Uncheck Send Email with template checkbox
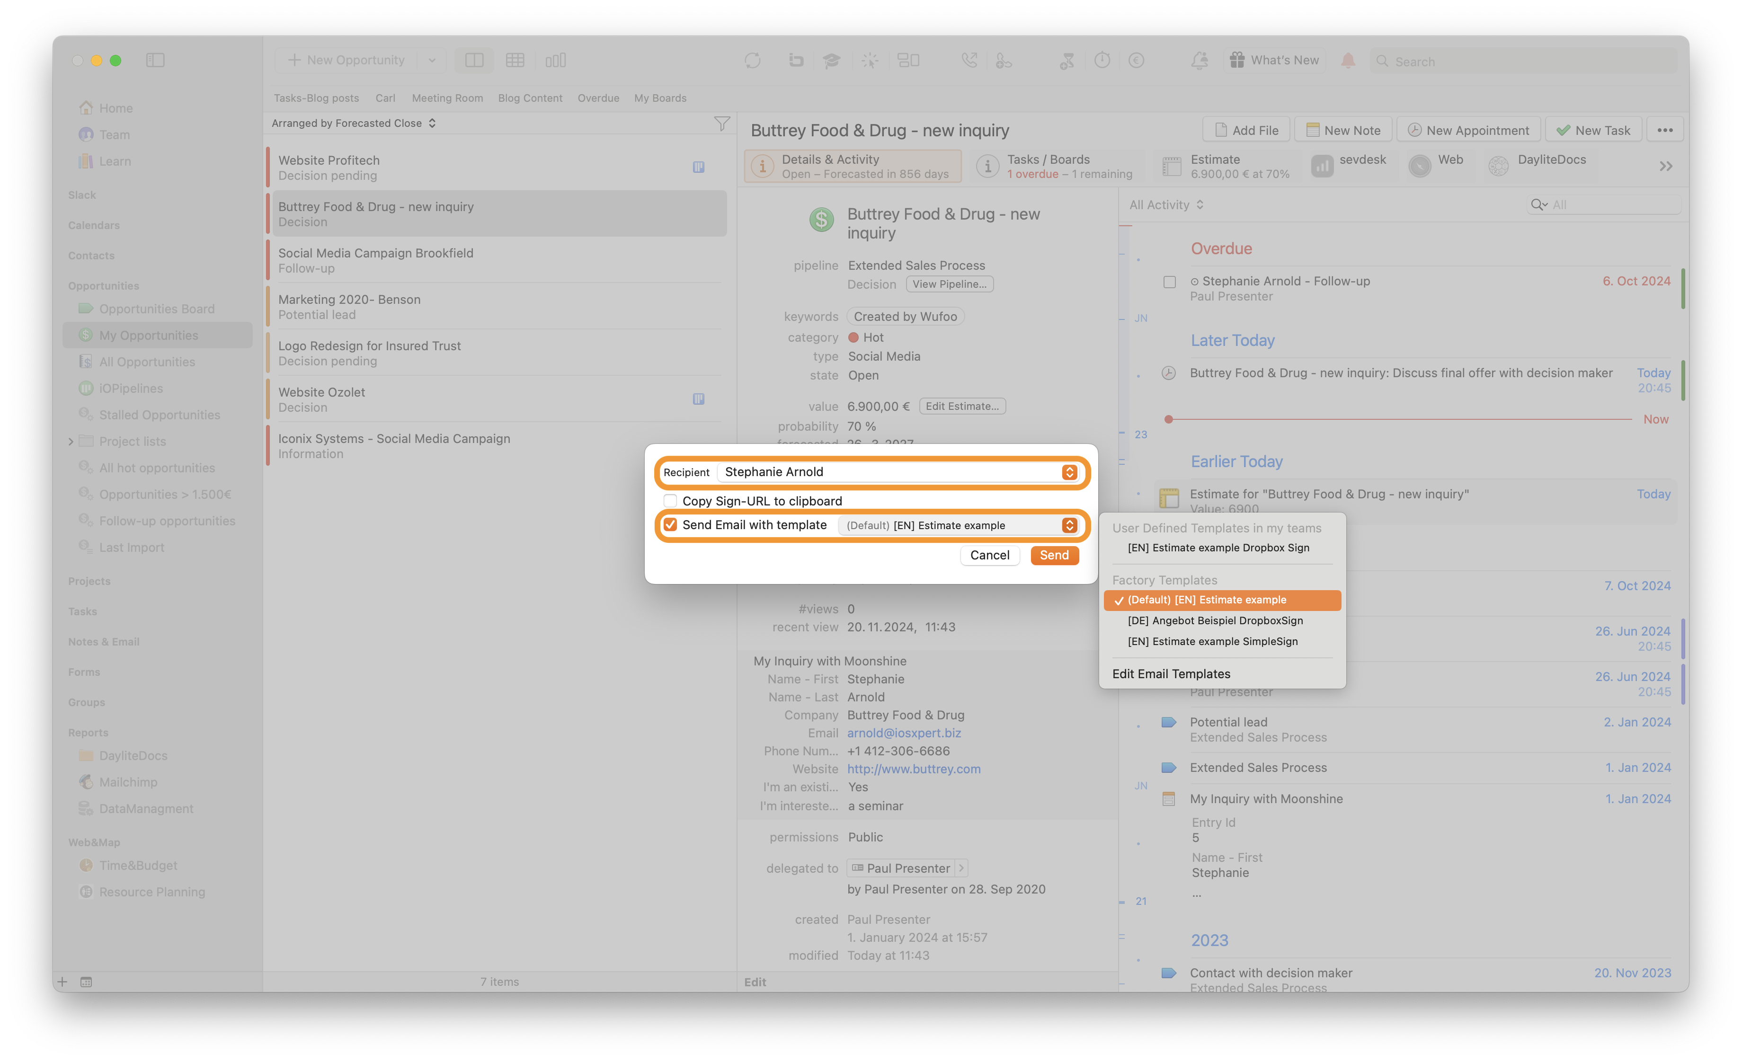This screenshot has height=1062, width=1742. pyautogui.click(x=670, y=525)
